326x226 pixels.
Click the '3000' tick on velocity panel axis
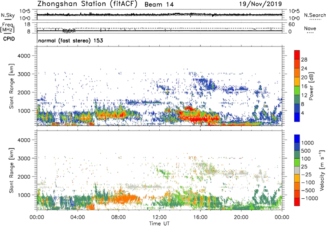[x=24, y=158]
